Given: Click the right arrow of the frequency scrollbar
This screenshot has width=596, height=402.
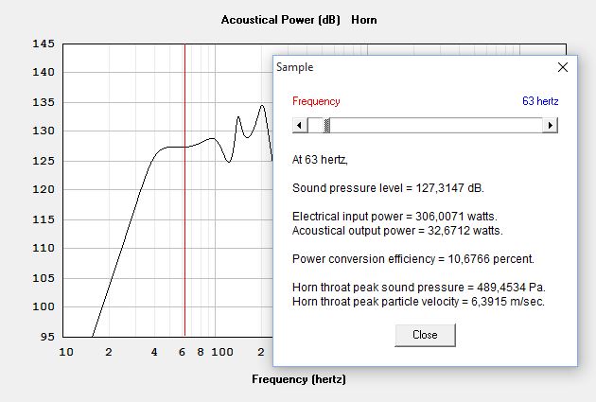Looking at the screenshot, I should tap(550, 125).
